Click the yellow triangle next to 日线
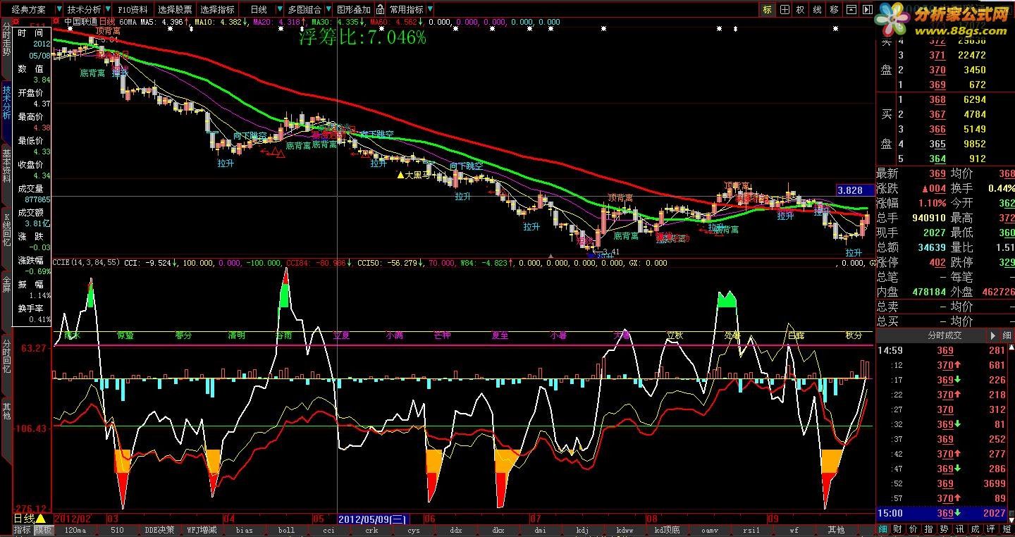This screenshot has width=1015, height=537. coord(40,519)
